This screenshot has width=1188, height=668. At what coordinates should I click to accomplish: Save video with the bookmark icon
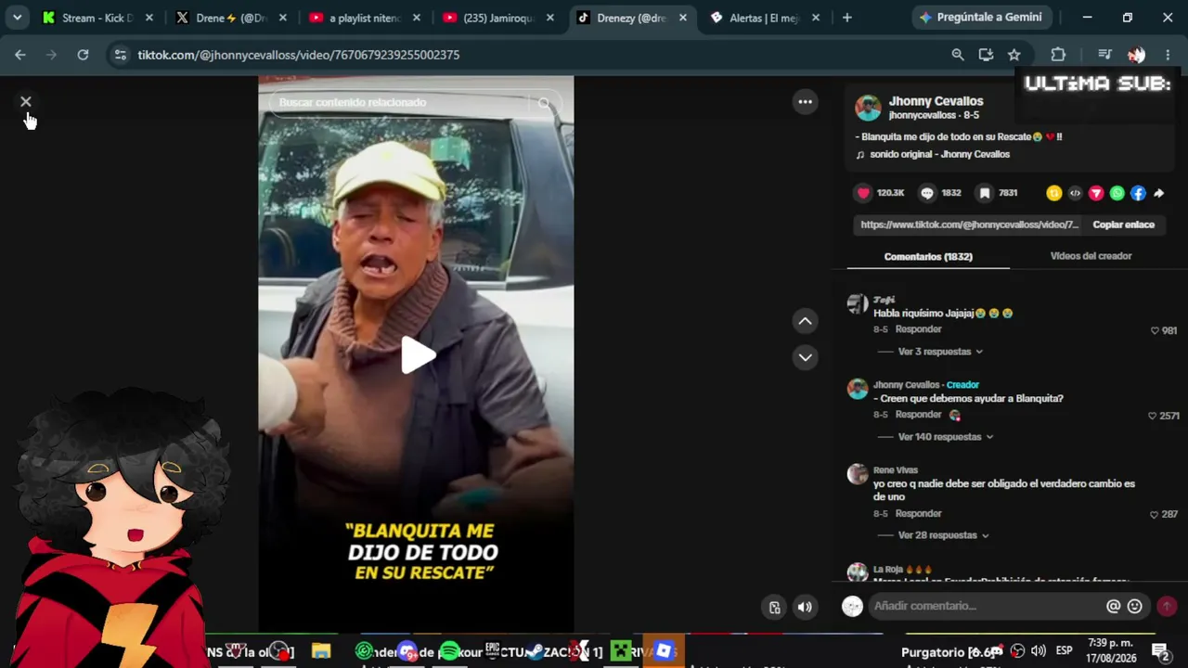(x=984, y=193)
